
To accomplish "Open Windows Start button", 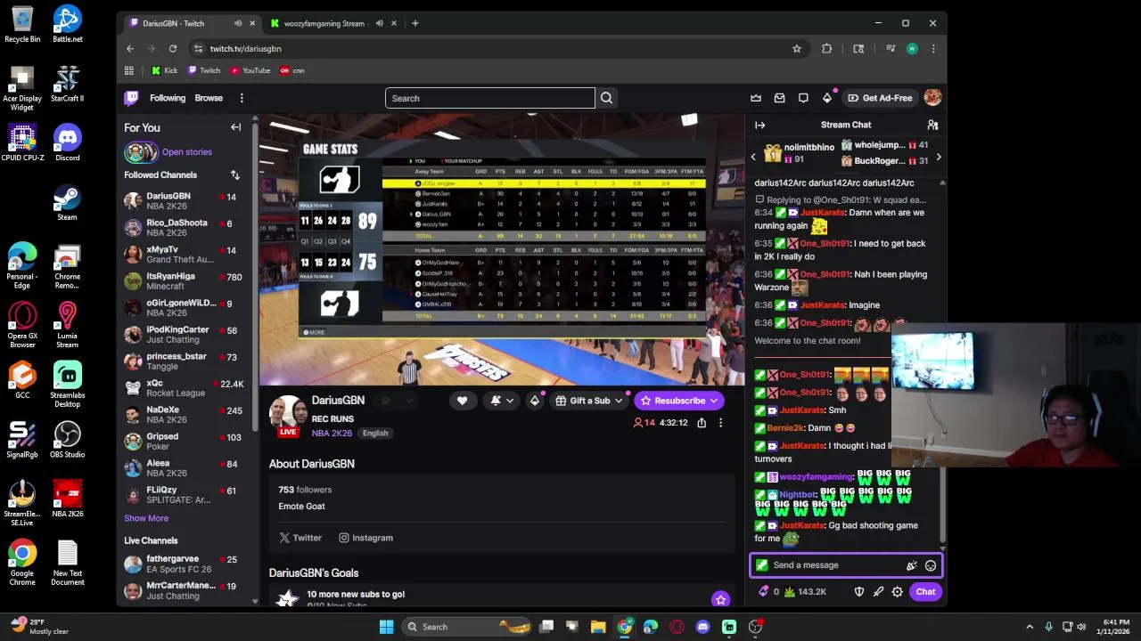I will point(386,627).
